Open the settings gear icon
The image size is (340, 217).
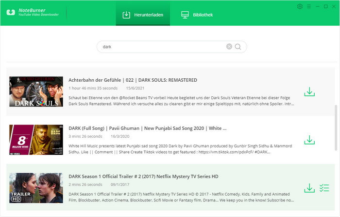pos(300,6)
